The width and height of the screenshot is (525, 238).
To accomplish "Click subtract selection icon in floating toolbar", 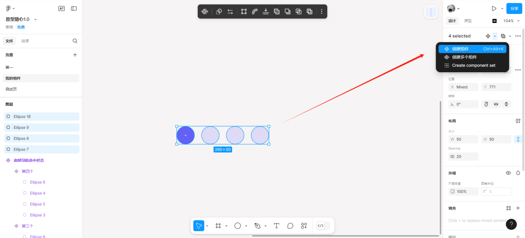I will [288, 11].
